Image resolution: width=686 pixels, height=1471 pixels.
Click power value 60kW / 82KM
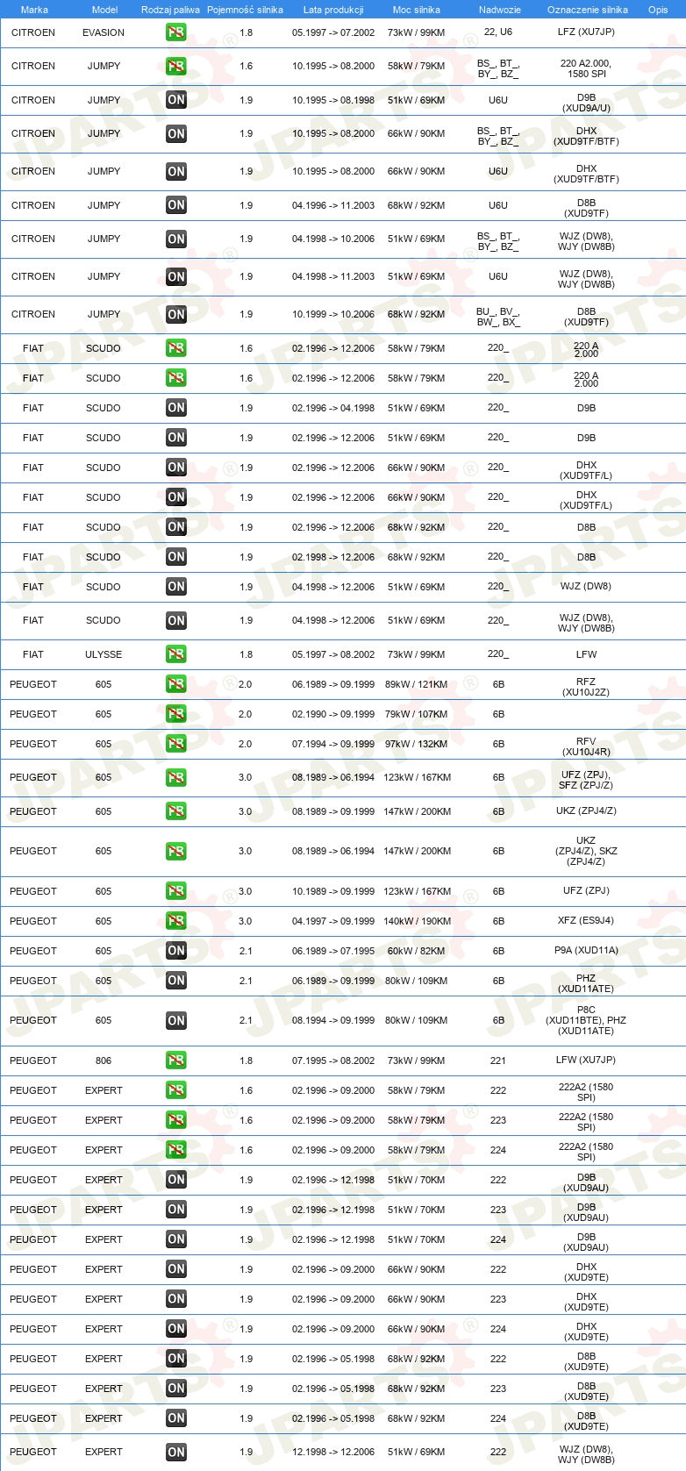(x=417, y=951)
